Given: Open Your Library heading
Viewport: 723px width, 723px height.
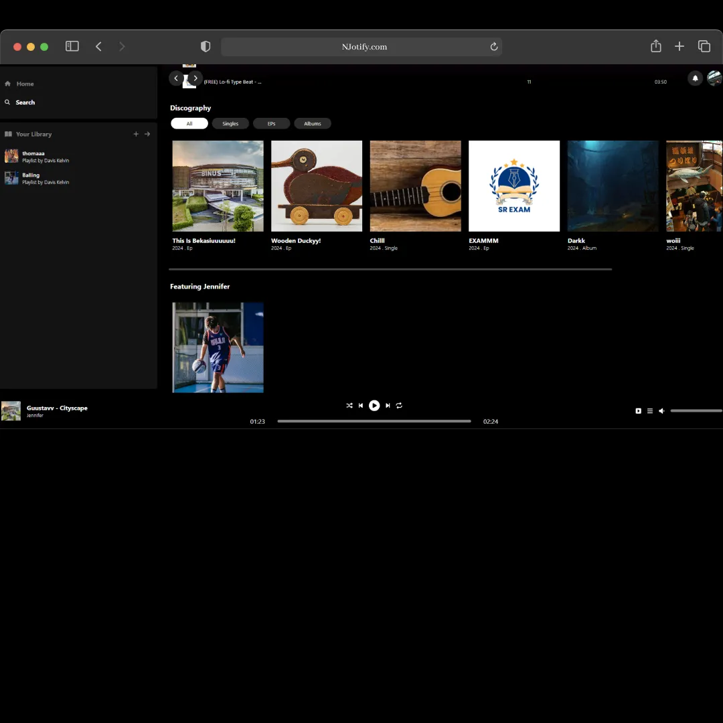Looking at the screenshot, I should (x=28, y=134).
